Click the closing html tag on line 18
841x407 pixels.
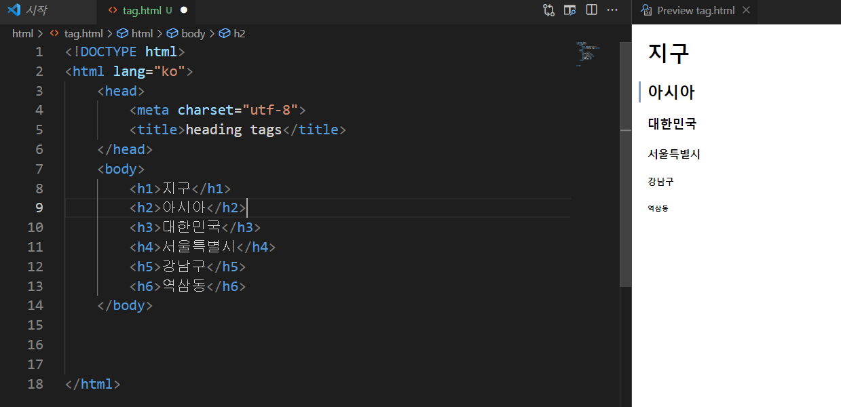click(x=92, y=384)
